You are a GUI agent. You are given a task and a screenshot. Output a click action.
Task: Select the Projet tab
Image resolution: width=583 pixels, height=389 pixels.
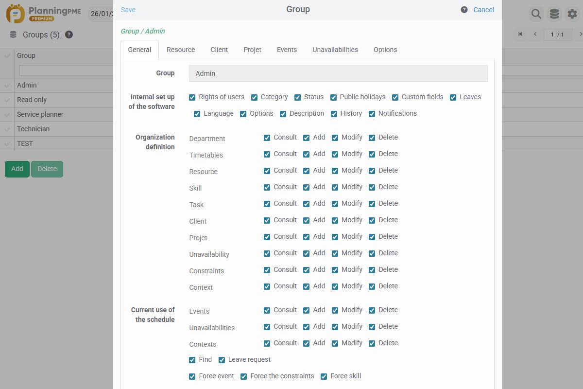253,50
